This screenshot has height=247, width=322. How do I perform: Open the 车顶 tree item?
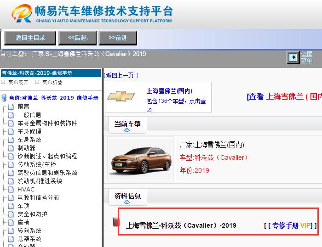tap(23, 206)
